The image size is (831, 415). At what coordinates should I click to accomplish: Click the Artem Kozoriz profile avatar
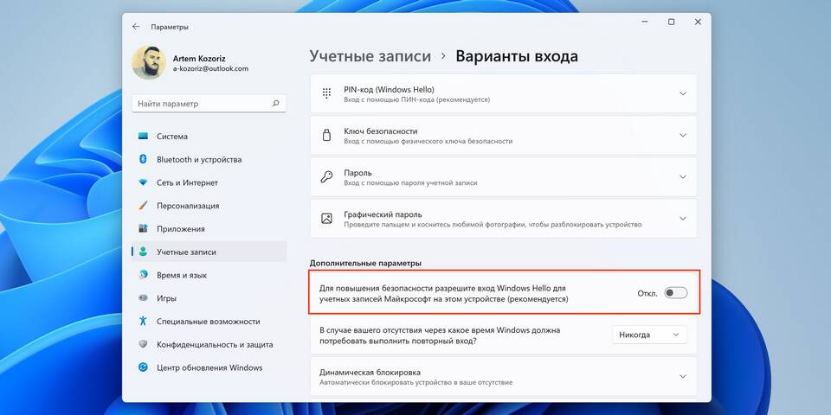click(x=148, y=62)
